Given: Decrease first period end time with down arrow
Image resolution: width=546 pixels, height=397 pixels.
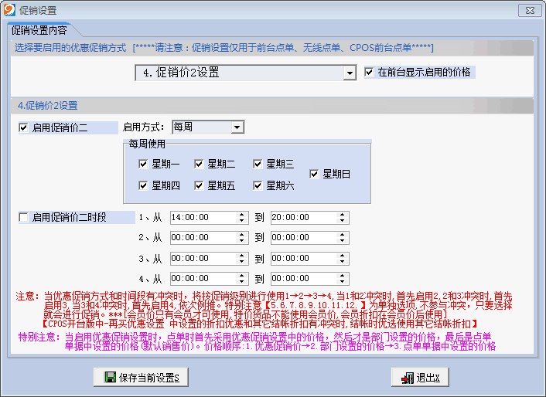Looking at the screenshot, I should [x=343, y=222].
